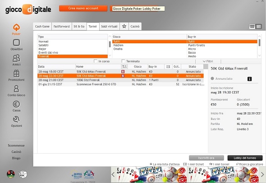Click the responsible gaming logo next to AAMS

click(x=89, y=174)
